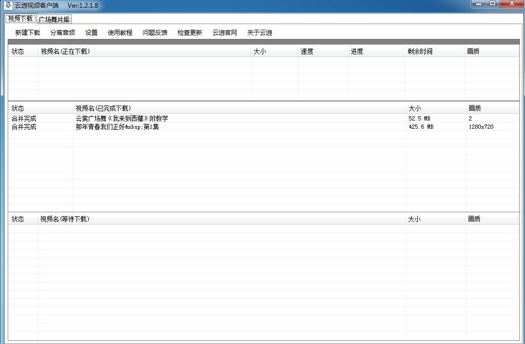Open the 设置 settings panel

pos(90,32)
